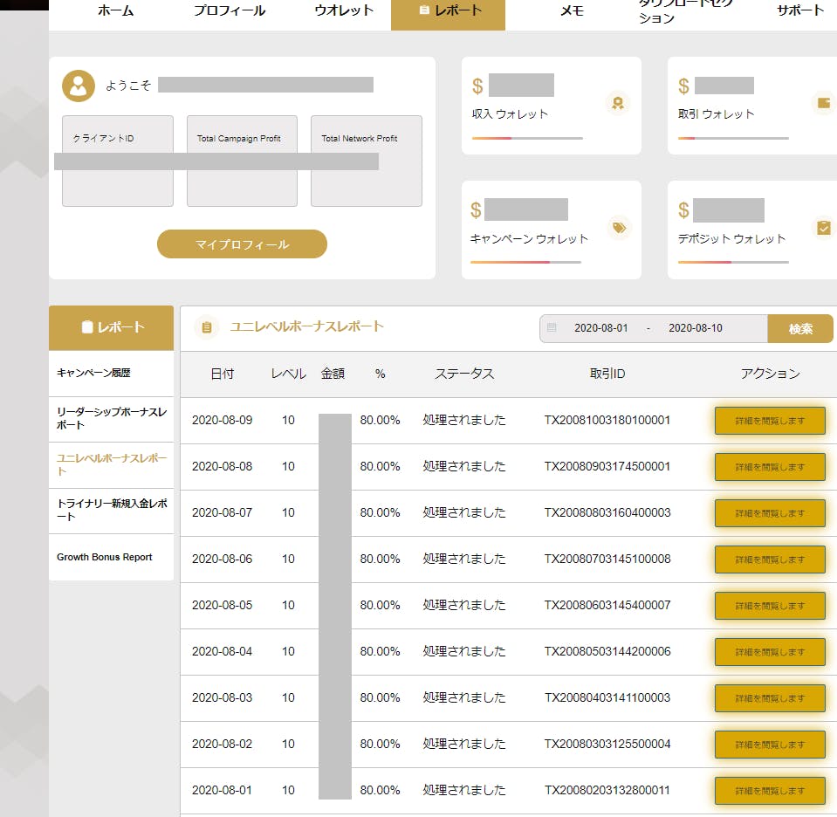The image size is (837, 817).
Task: Open the ホーム tab
Action: click(115, 11)
